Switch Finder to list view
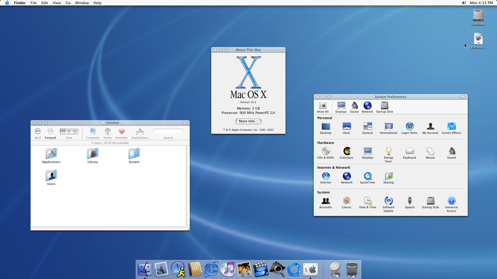497x279 pixels. [x=69, y=131]
